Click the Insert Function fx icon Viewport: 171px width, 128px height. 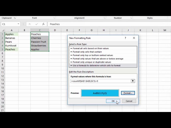(43, 24)
